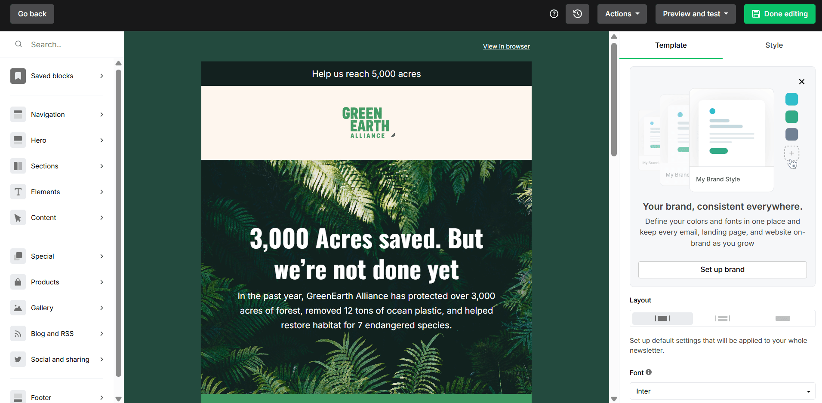The image size is (822, 403).
Task: Click the Products bag icon
Action: click(18, 282)
